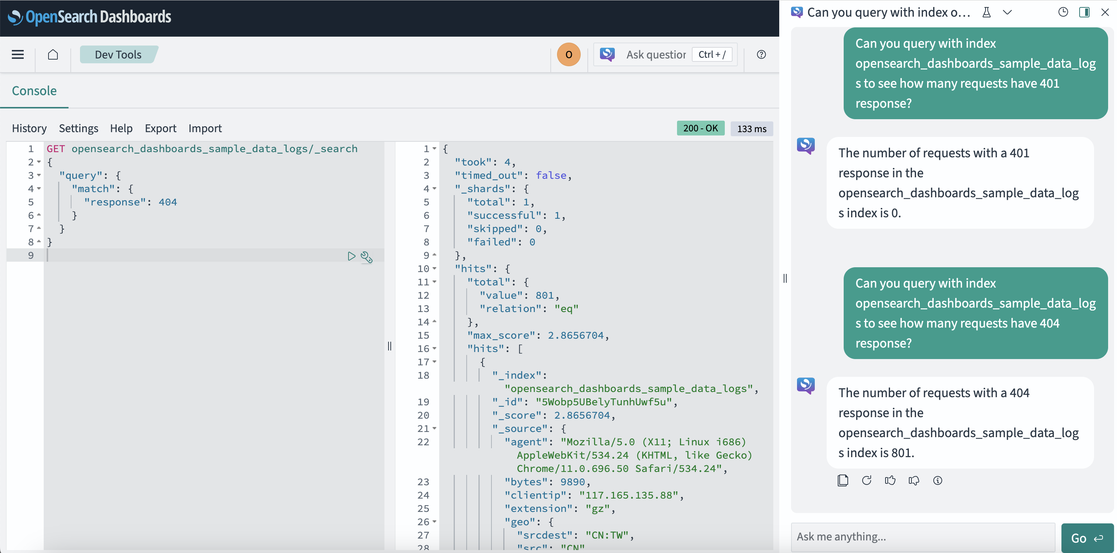
Task: Toggle the chat panel docking layout icon
Action: pyautogui.click(x=1084, y=12)
